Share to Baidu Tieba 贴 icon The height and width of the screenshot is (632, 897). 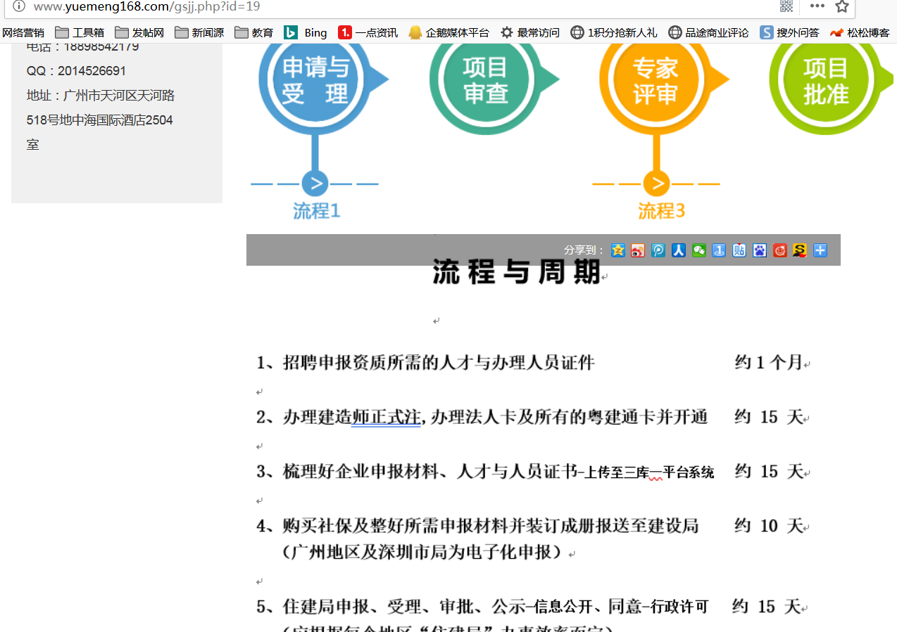(x=739, y=250)
